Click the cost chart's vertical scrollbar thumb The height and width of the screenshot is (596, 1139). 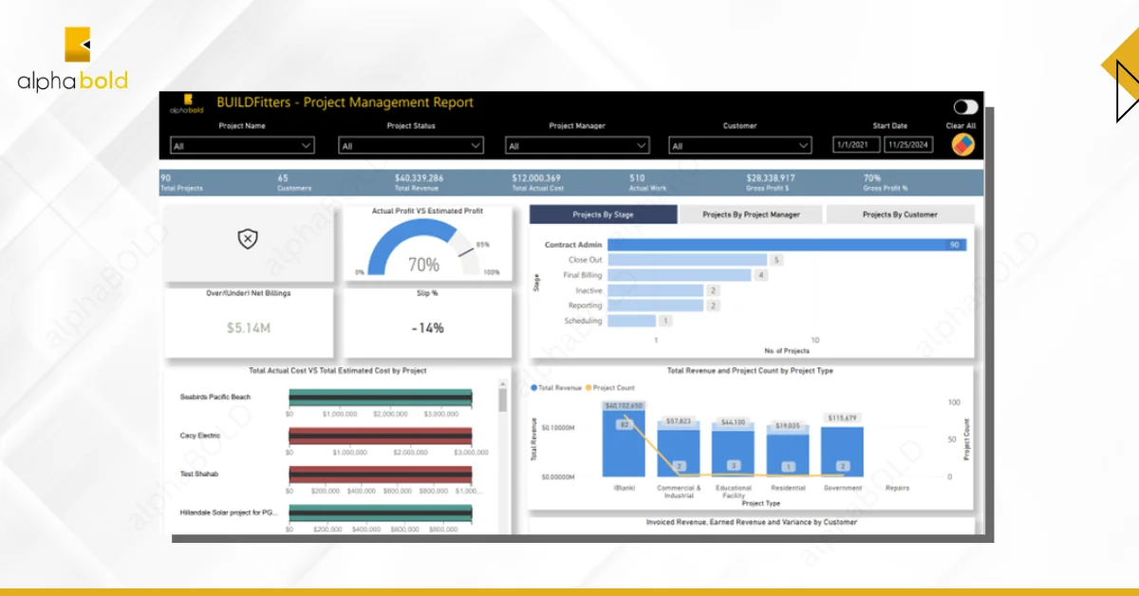tap(503, 399)
